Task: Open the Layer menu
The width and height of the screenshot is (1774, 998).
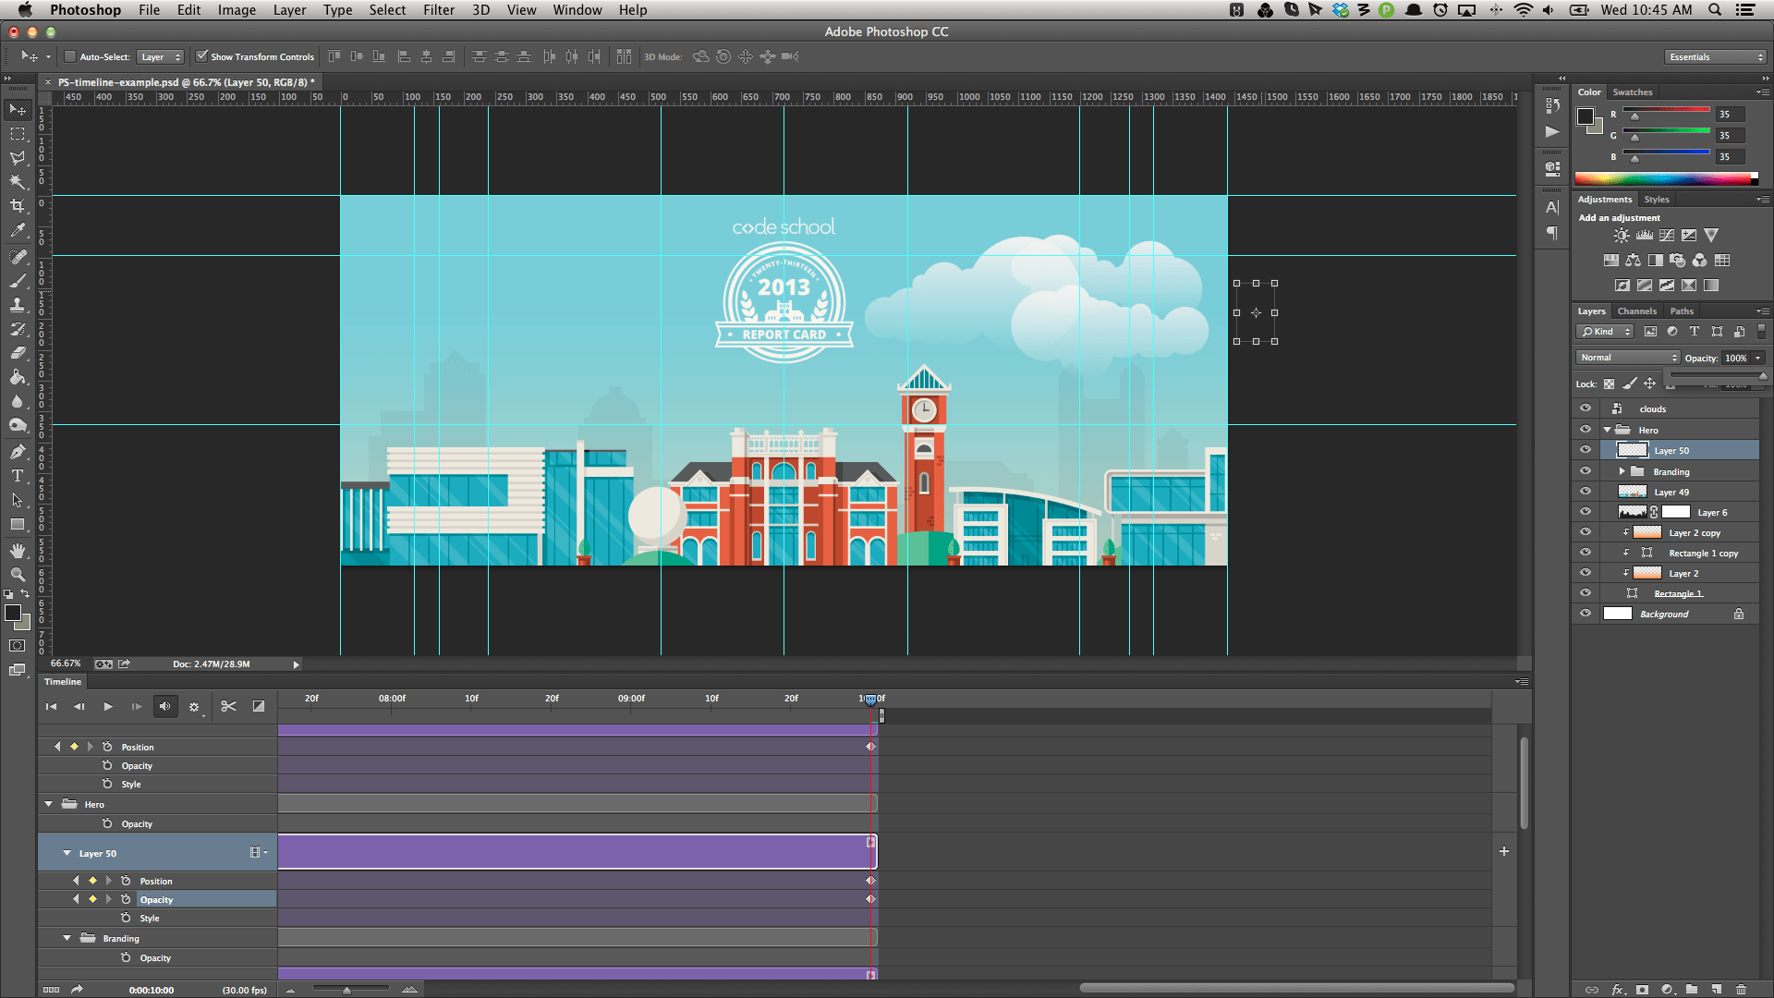Action: tap(289, 10)
